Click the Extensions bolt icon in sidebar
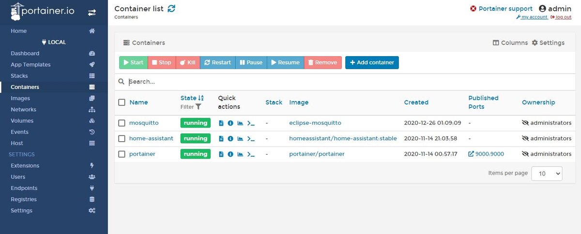 coord(92,166)
